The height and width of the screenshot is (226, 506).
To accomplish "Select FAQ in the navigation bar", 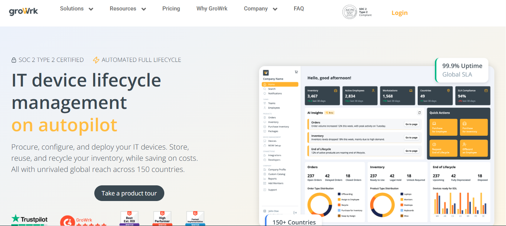I will click(x=299, y=9).
